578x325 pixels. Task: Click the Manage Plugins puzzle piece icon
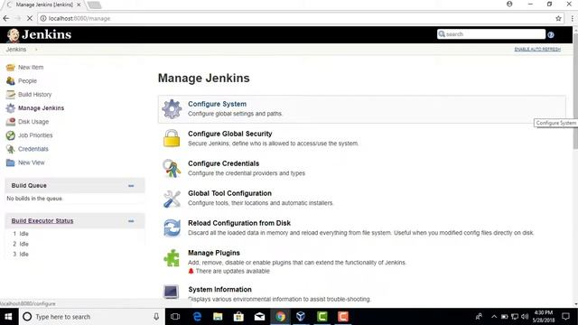[172, 257]
